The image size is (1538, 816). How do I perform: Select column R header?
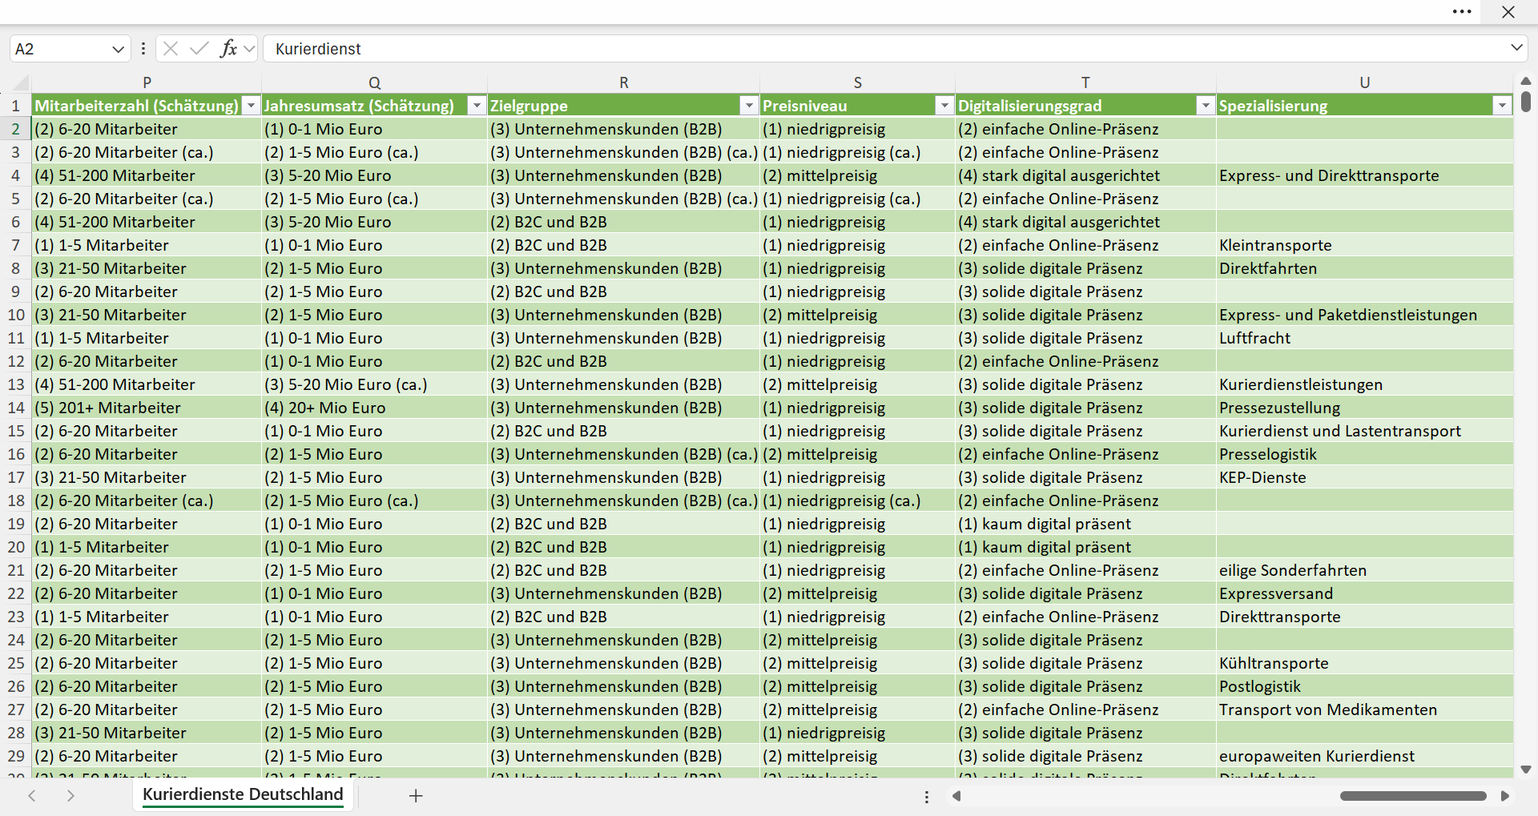tap(623, 82)
